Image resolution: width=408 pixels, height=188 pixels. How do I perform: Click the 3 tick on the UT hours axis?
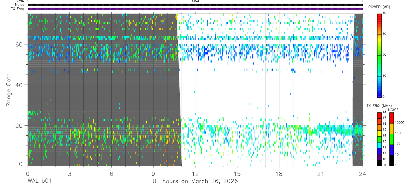coord(69,173)
